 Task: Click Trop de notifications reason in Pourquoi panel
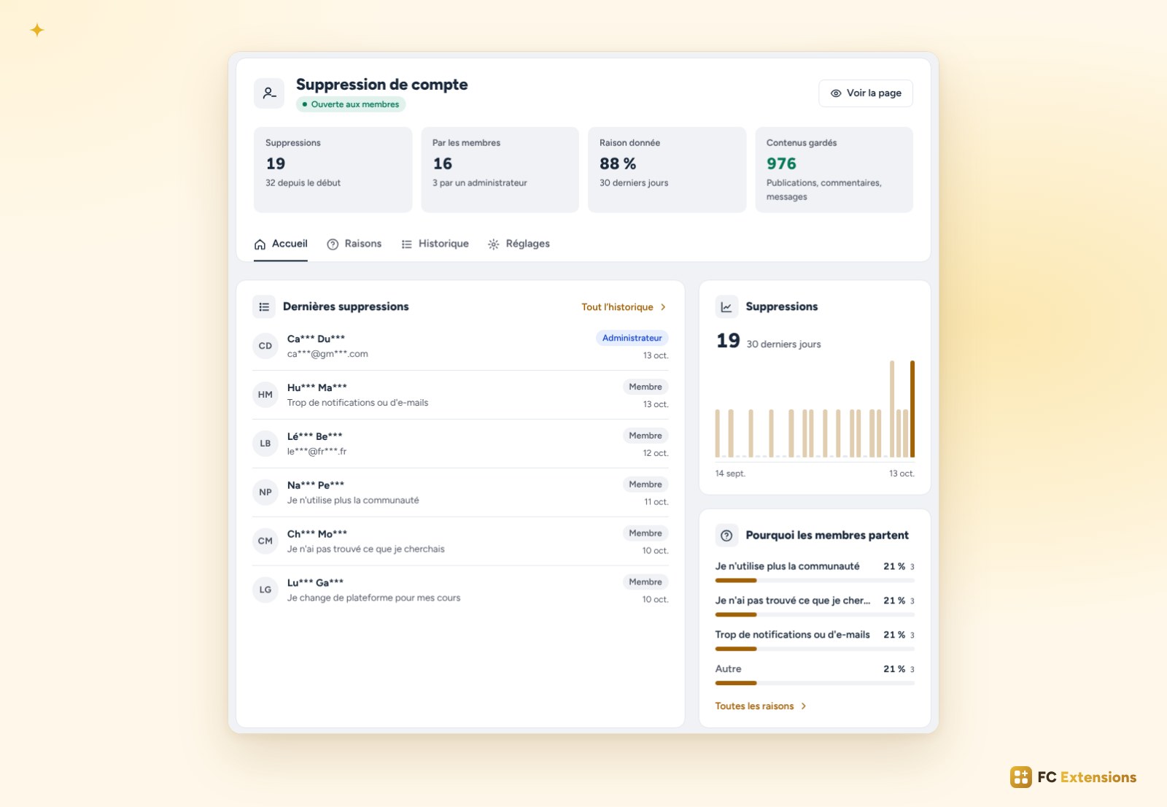(x=792, y=635)
